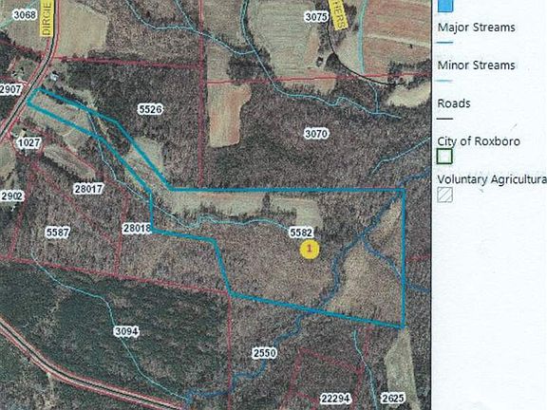Select parcel label 1027
The width and height of the screenshot is (547, 410).
click(x=28, y=142)
